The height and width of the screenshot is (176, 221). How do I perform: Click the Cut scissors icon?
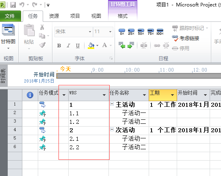pyautogui.click(x=42, y=27)
